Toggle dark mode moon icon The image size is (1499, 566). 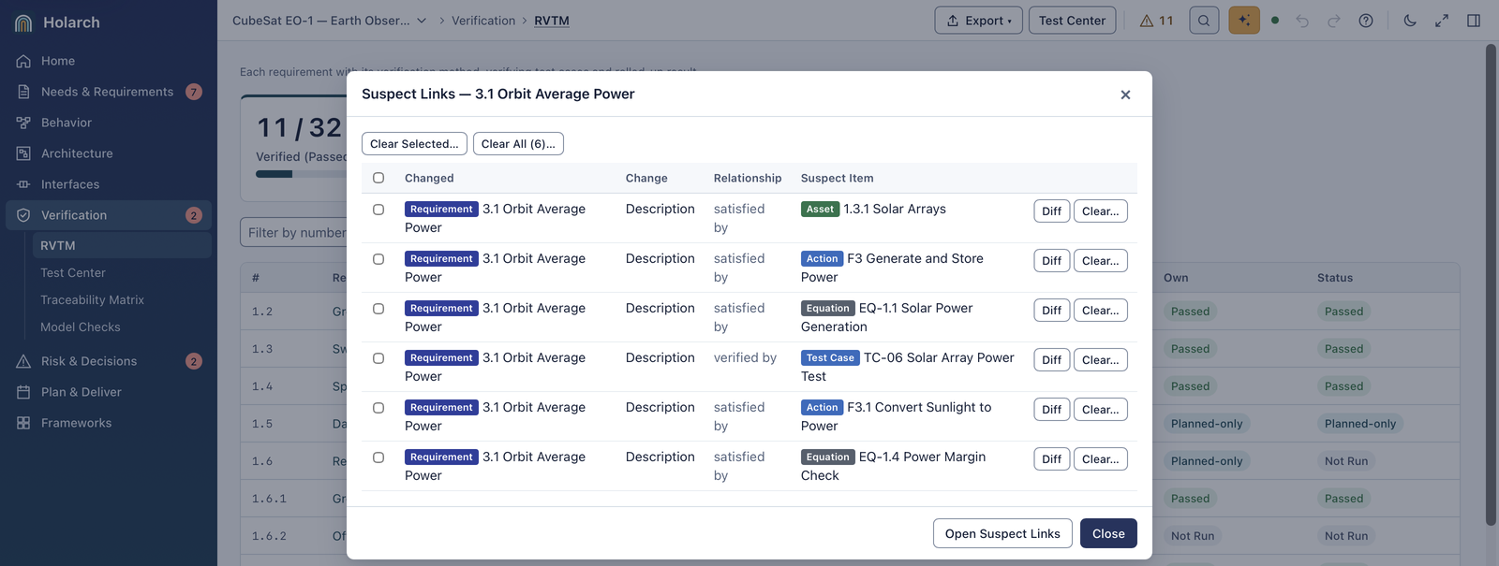pyautogui.click(x=1410, y=21)
